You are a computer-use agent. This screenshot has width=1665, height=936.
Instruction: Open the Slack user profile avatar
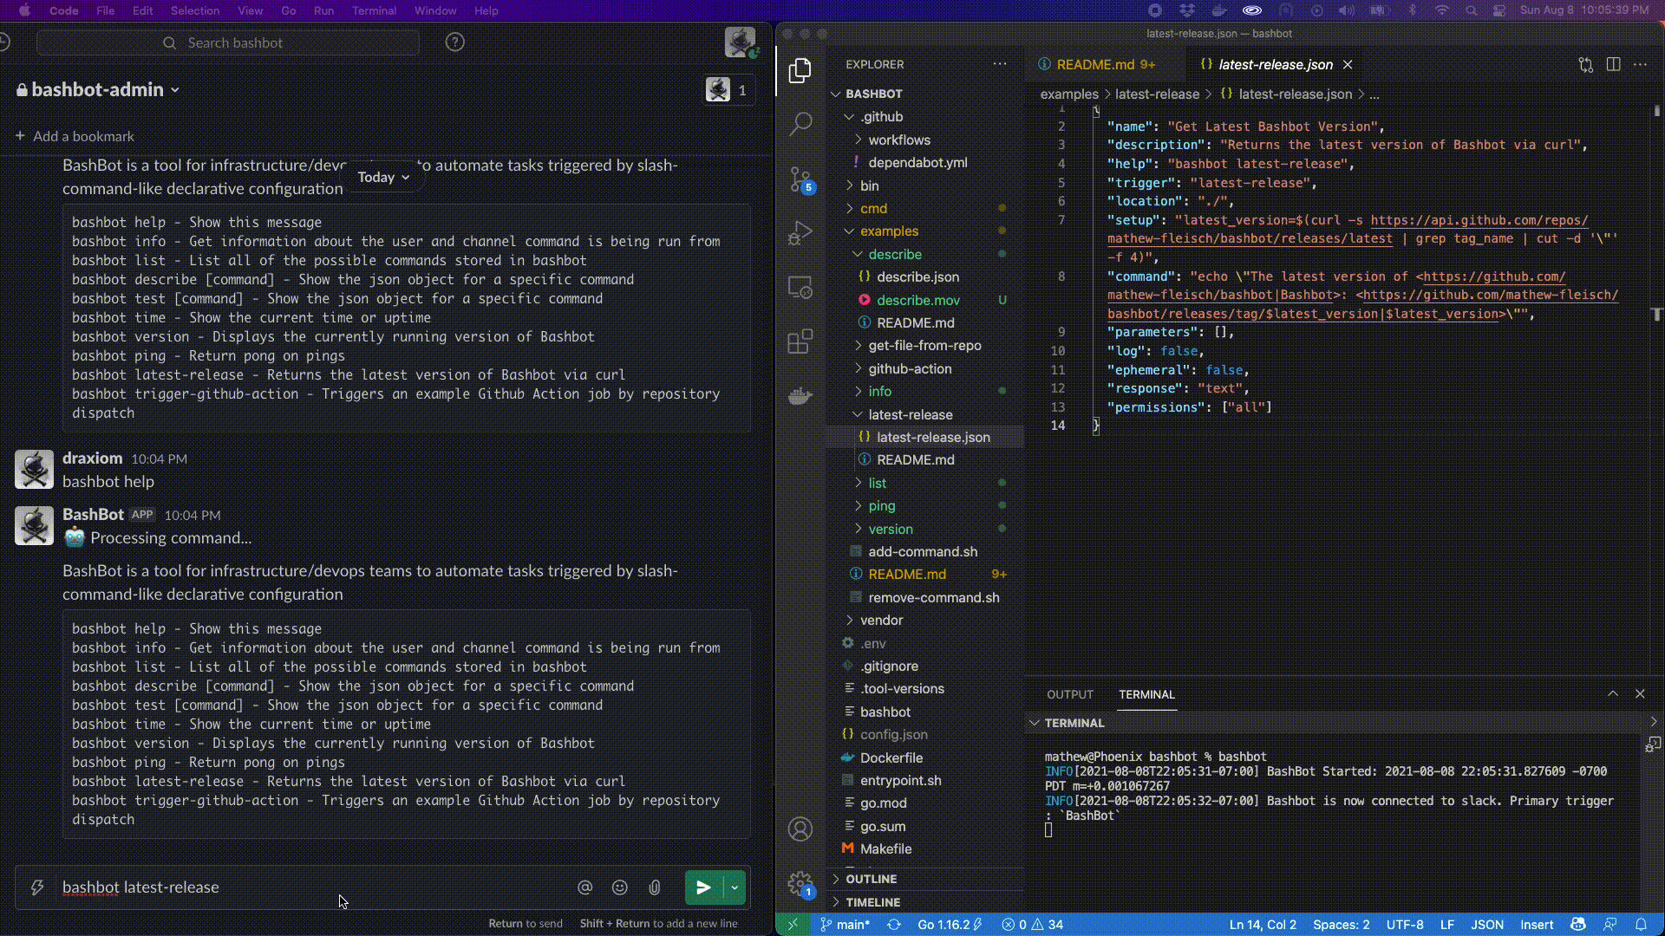point(741,42)
